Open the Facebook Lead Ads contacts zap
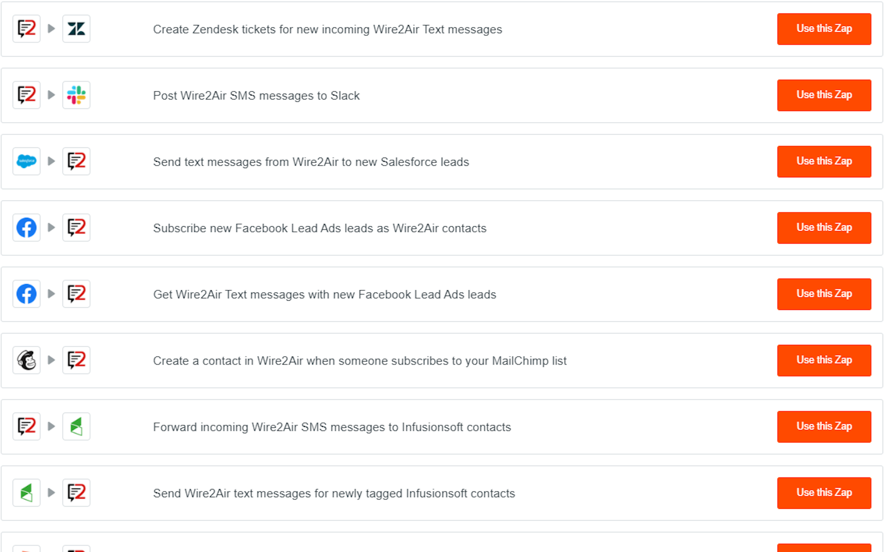Image resolution: width=884 pixels, height=552 pixels. pos(824,228)
